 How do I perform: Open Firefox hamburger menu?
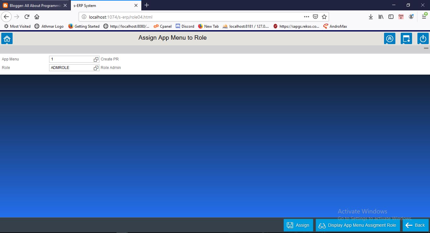coord(424,17)
